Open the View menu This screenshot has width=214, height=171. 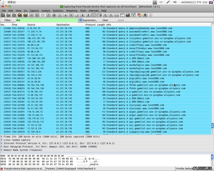pyautogui.click(x=18, y=11)
